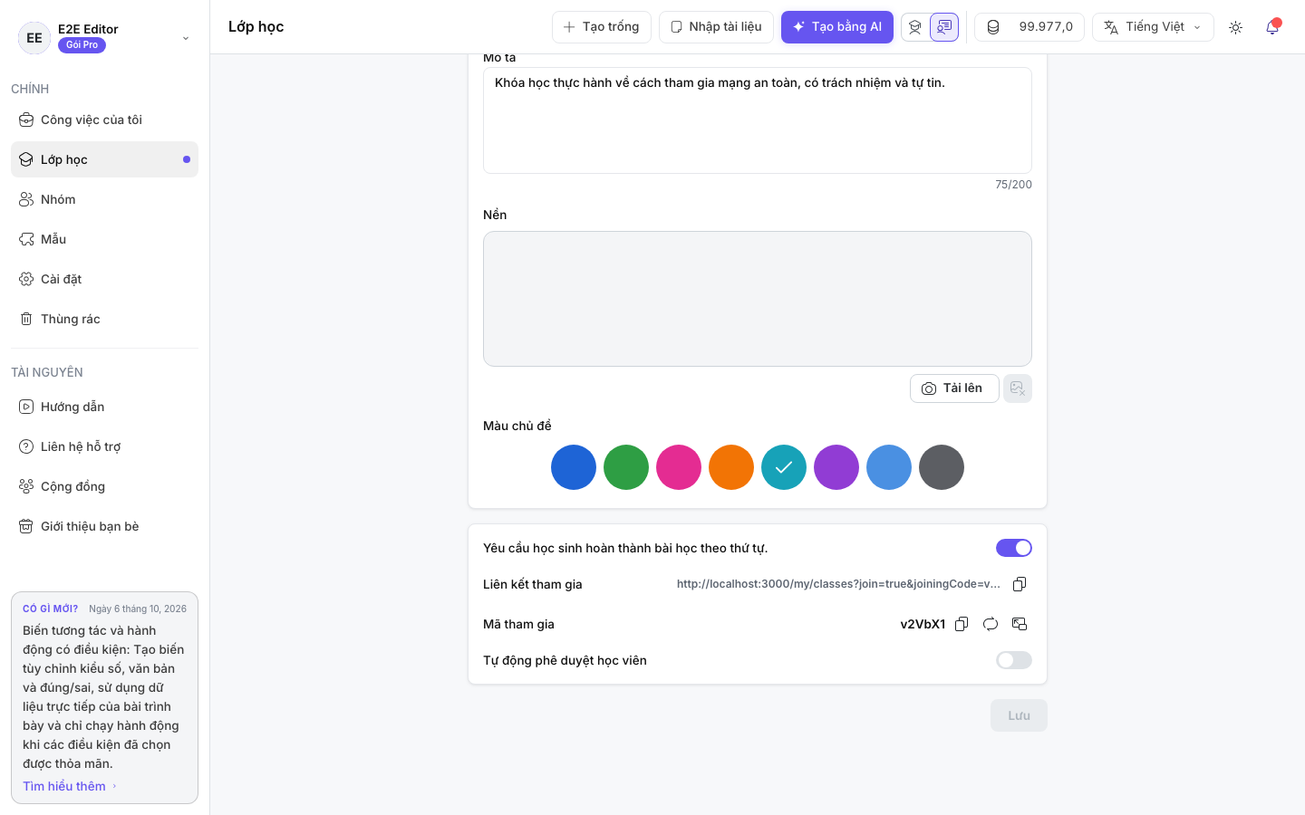This screenshot has width=1305, height=815.
Task: Copy the join link
Action: [1020, 584]
